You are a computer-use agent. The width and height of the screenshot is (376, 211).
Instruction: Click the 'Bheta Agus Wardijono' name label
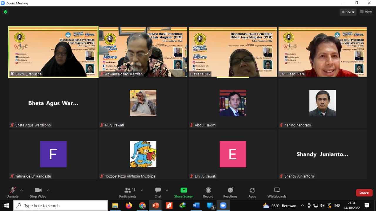point(33,125)
